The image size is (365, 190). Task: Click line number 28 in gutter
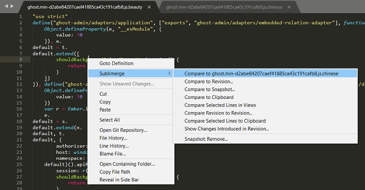(20, 183)
